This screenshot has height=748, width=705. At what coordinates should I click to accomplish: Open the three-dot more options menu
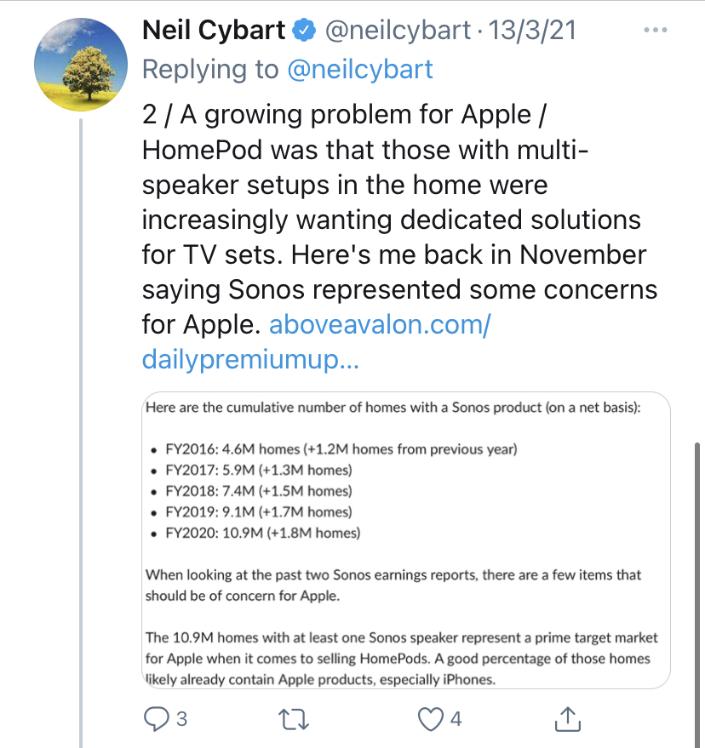point(656,31)
